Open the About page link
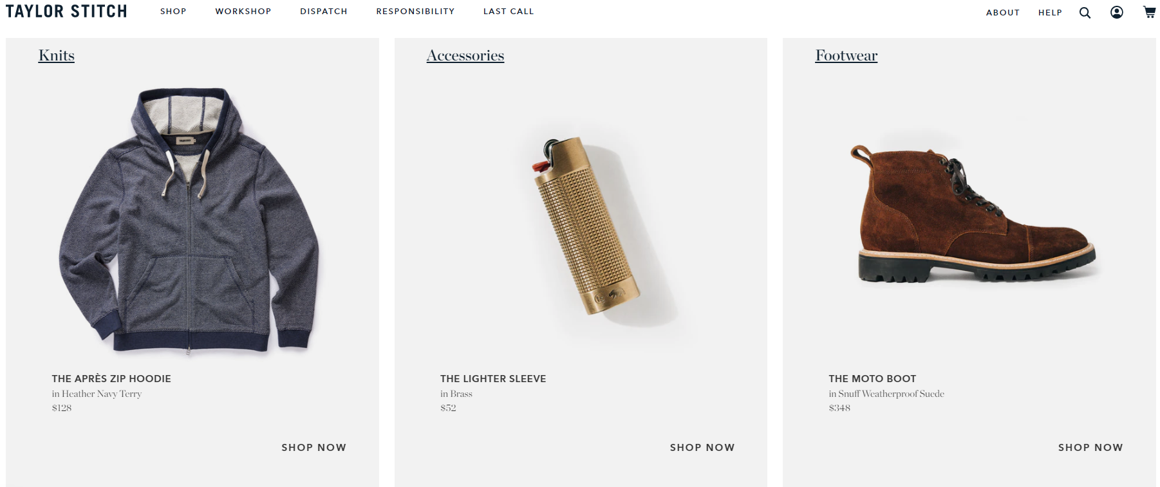 (1003, 13)
